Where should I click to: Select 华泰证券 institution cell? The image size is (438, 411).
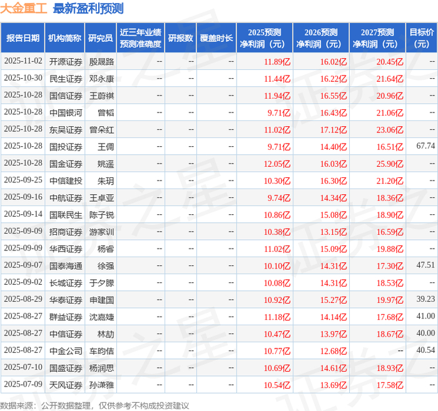point(66,300)
